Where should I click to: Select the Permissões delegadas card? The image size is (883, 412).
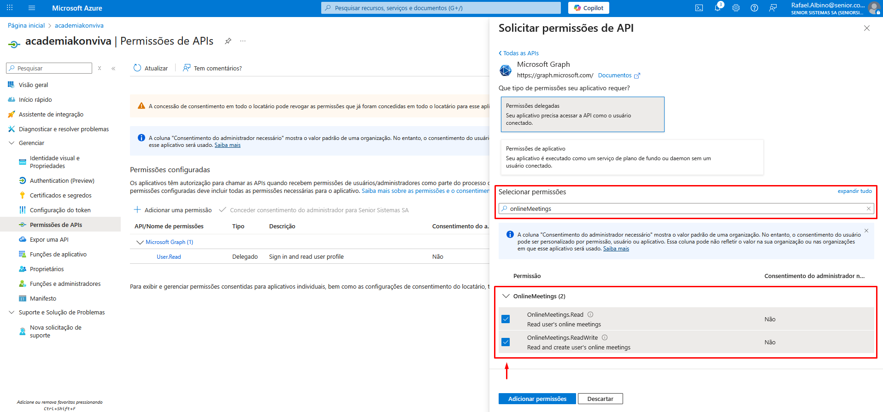pos(583,114)
